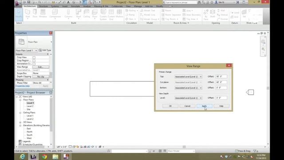Toggle the Press & Drag checkbox

click(x=237, y=151)
